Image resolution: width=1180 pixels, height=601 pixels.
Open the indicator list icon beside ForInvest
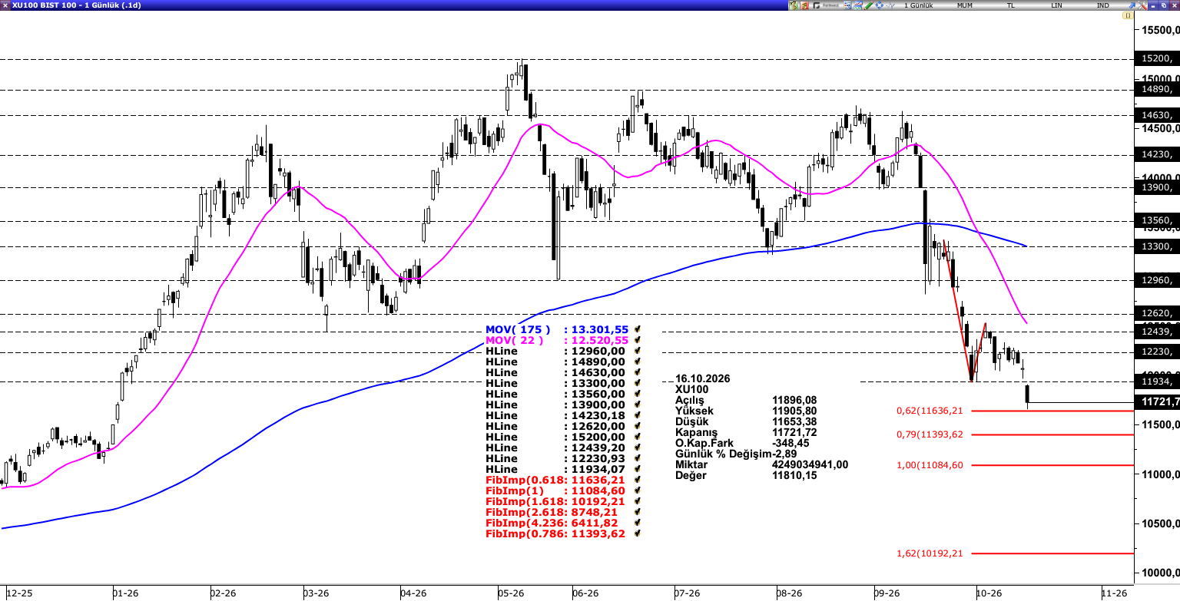pyautogui.click(x=847, y=5)
